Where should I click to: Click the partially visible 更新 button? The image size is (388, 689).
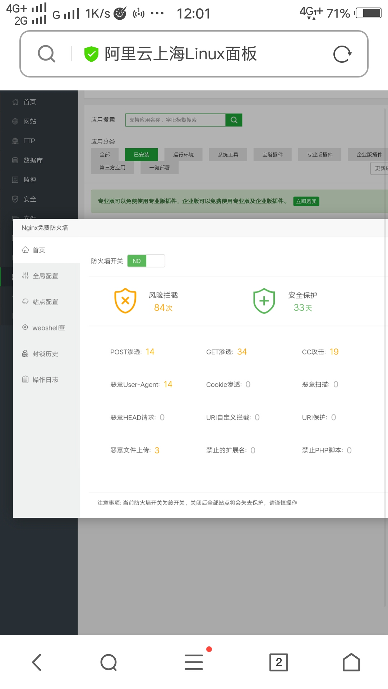click(x=379, y=168)
